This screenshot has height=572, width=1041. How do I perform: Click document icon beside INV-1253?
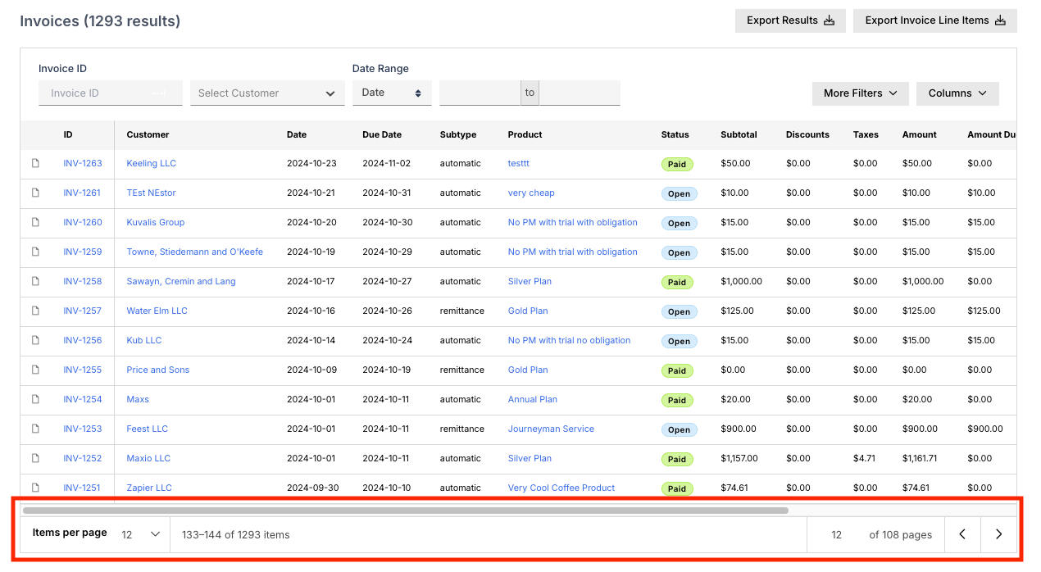[x=35, y=429]
